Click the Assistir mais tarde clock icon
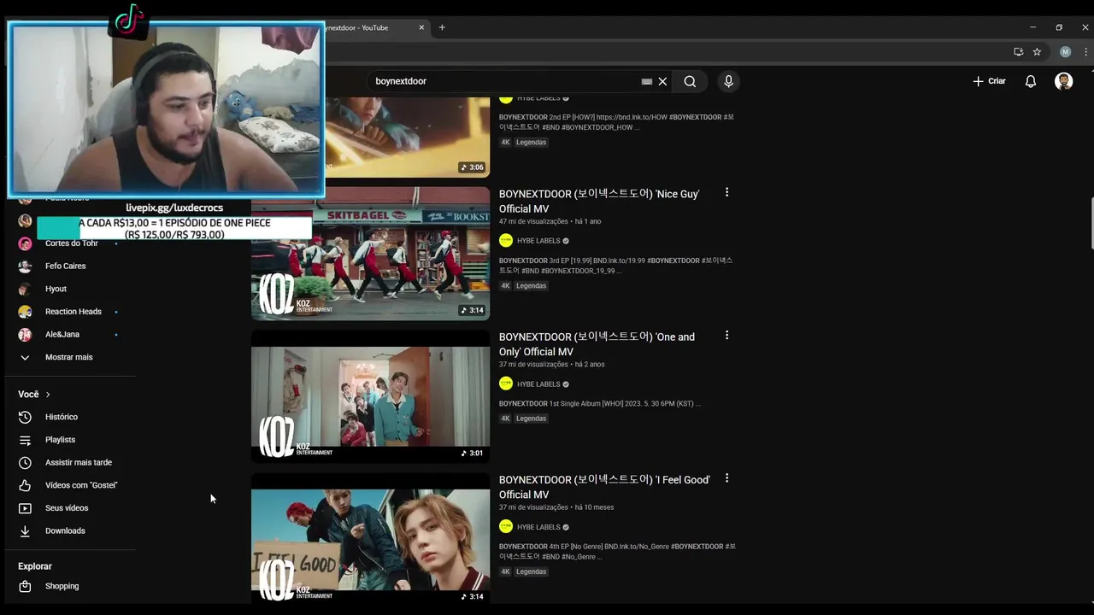 [x=25, y=463]
